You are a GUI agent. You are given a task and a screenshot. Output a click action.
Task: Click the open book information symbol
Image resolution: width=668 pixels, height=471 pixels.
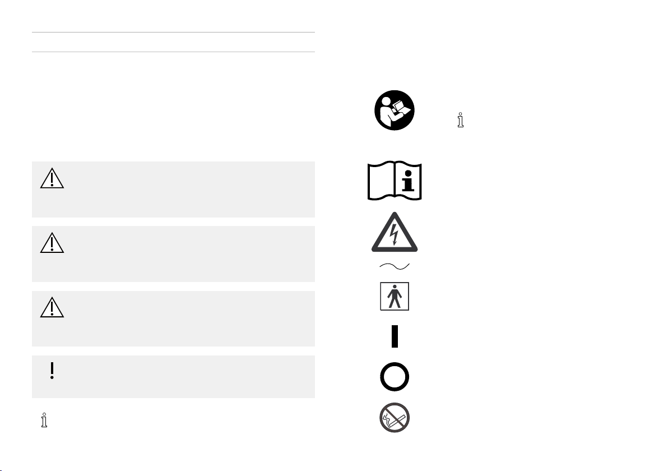pos(395,181)
